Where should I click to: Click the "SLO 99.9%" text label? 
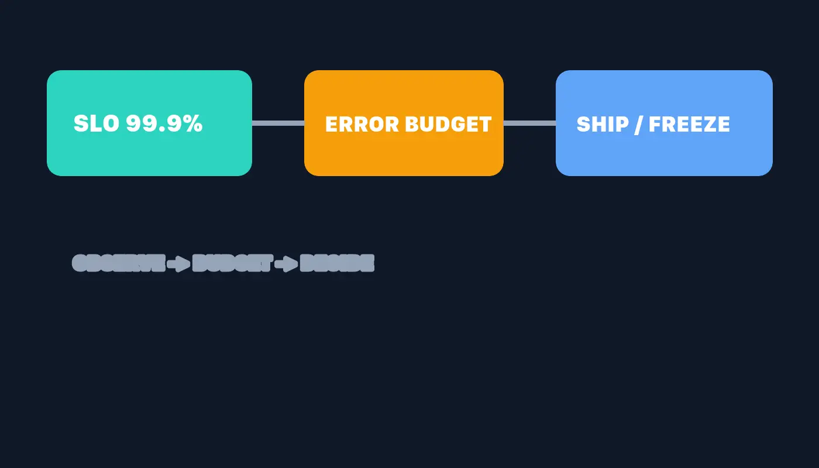click(138, 123)
